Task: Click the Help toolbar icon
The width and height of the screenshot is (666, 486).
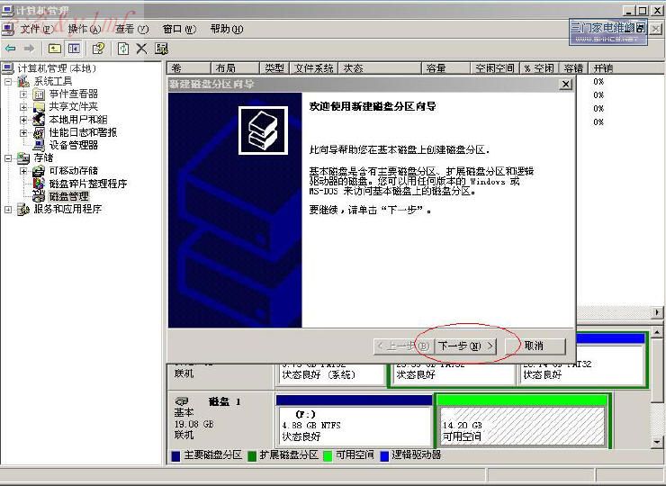Action: tap(99, 49)
